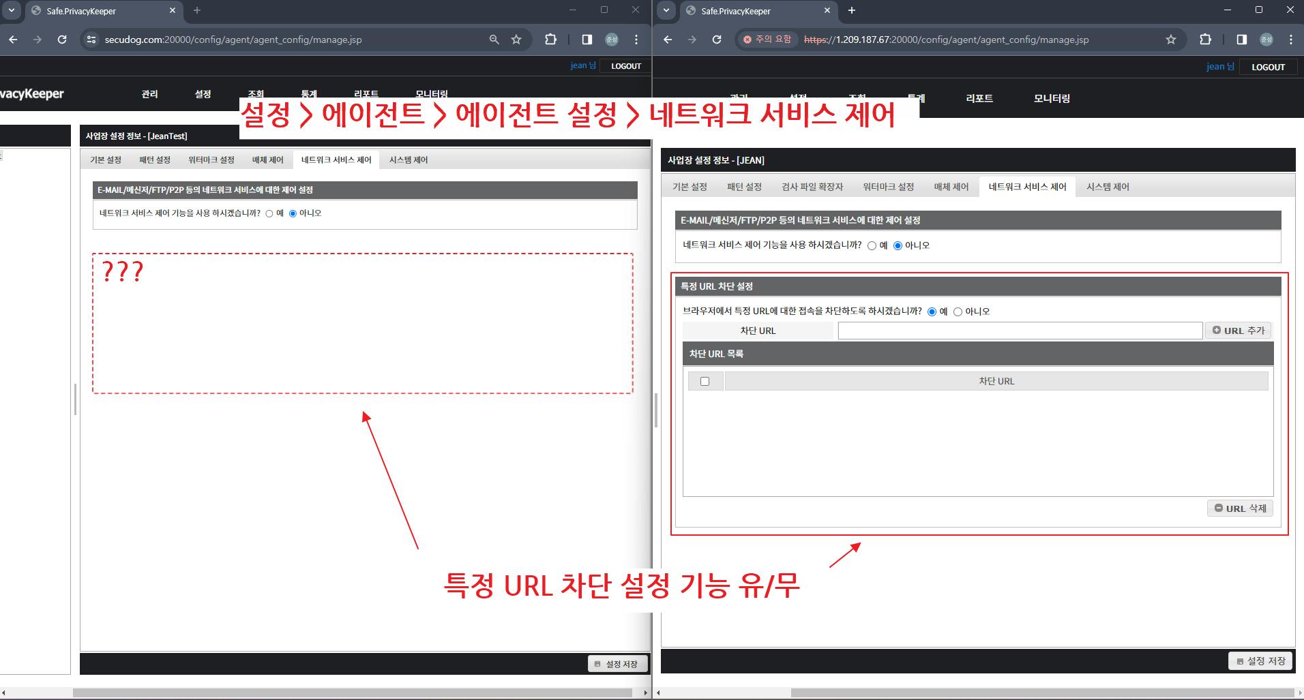The width and height of the screenshot is (1304, 700).
Task: Click horizontal scrollbar in right browser window
Action: point(1043,693)
